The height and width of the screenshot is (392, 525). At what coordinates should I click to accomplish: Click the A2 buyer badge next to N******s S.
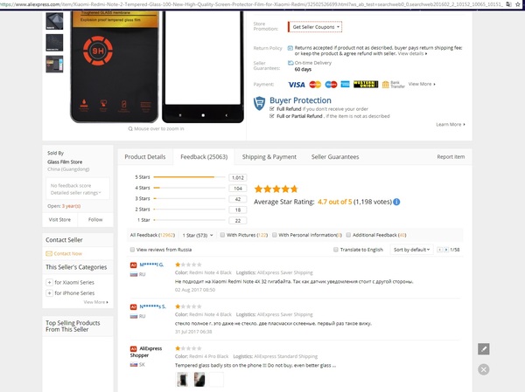pyautogui.click(x=133, y=306)
